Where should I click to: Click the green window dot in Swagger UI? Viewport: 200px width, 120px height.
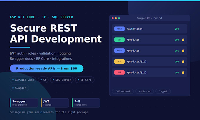[x=119, y=18]
